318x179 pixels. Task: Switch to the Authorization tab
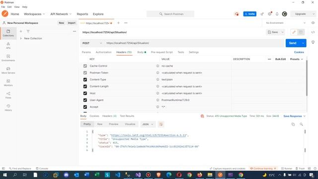[x=103, y=52]
